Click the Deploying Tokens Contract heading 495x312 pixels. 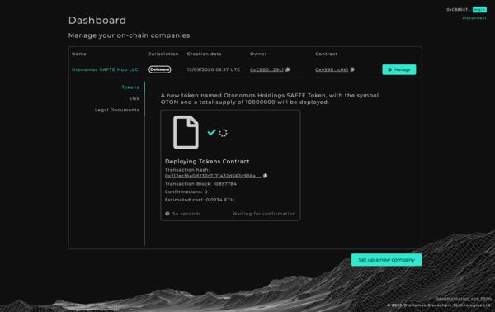(207, 162)
